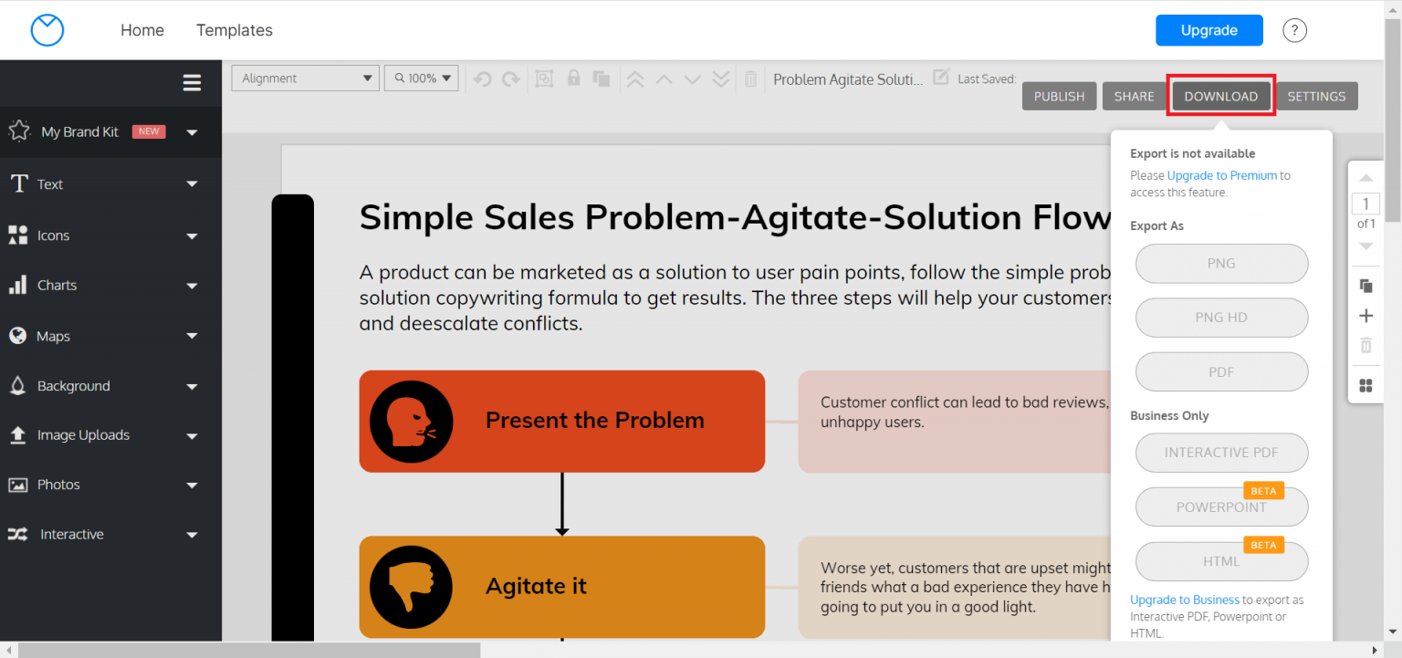Open the Alignment dropdown
Image resolution: width=1402 pixels, height=658 pixels.
(305, 78)
